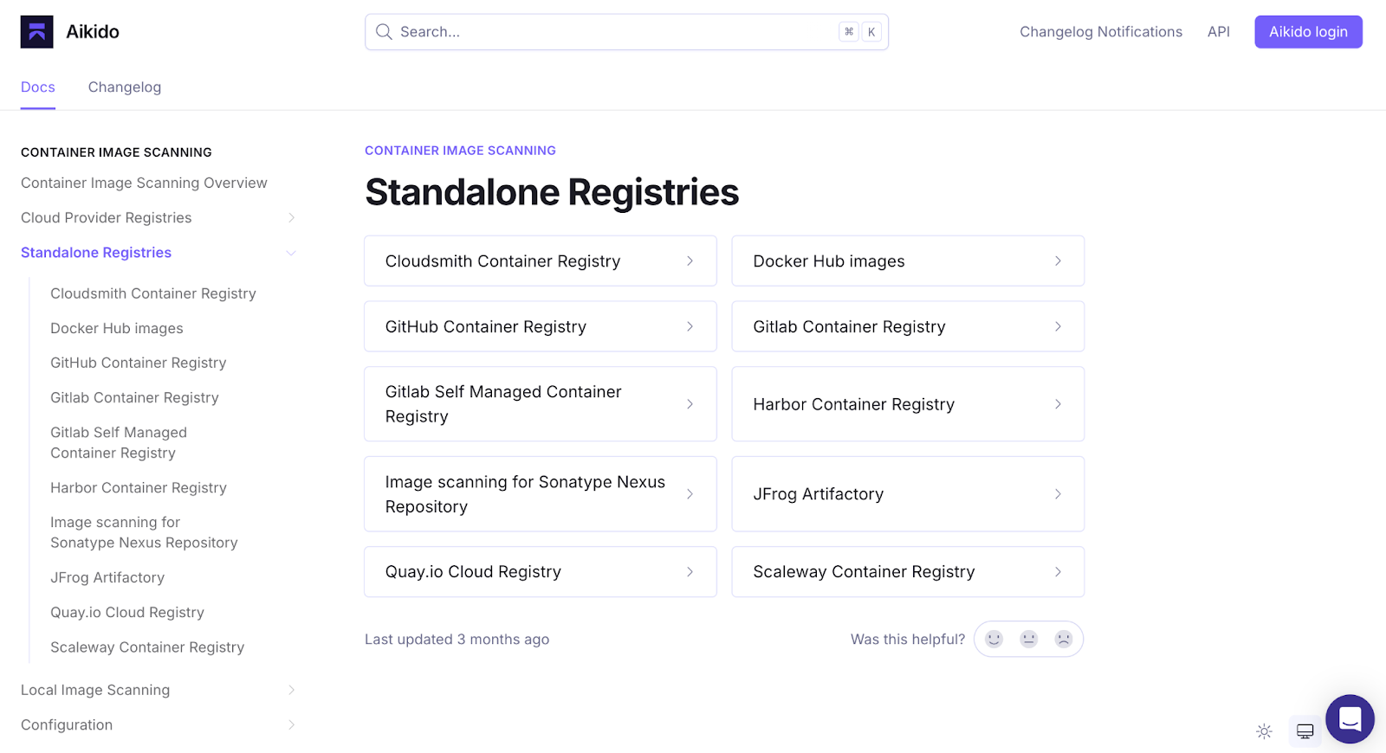1386x753 pixels.
Task: Click arrow on Gitlab Self Managed card
Action: [x=690, y=404]
